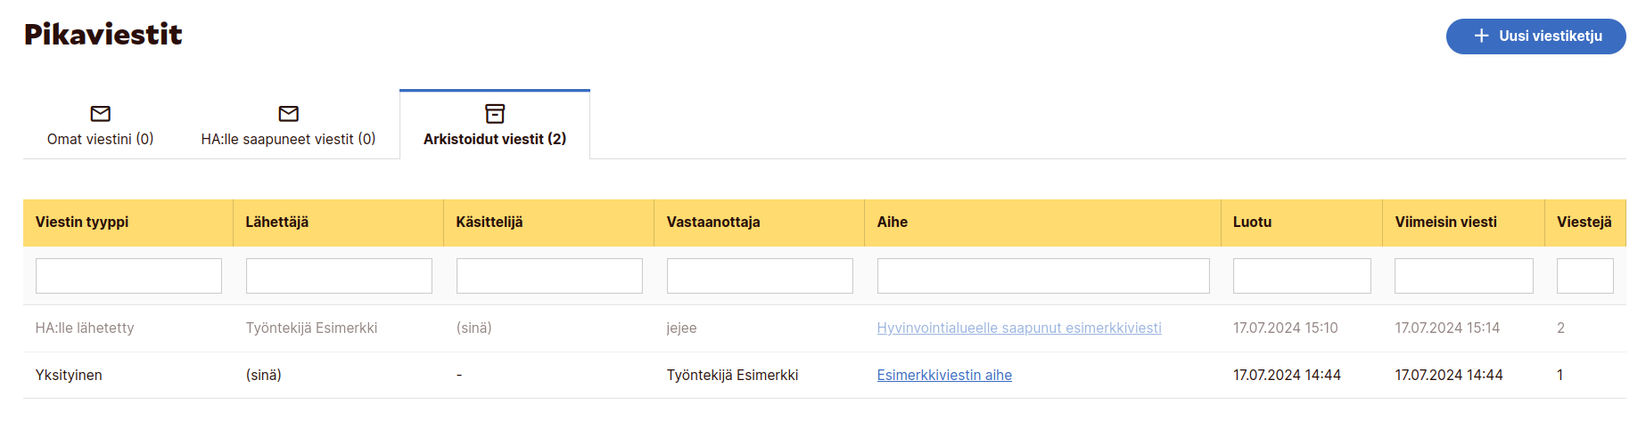Focus the Aihe filter field
The width and height of the screenshot is (1646, 421).
[1043, 276]
